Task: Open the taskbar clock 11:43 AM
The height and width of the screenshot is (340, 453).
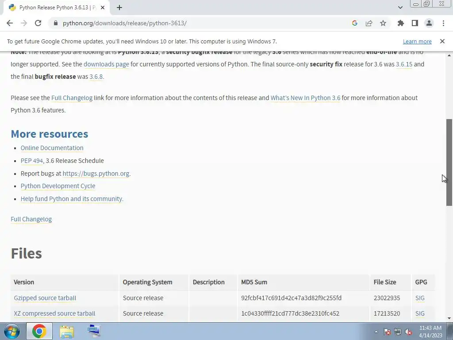Action: [x=430, y=332]
